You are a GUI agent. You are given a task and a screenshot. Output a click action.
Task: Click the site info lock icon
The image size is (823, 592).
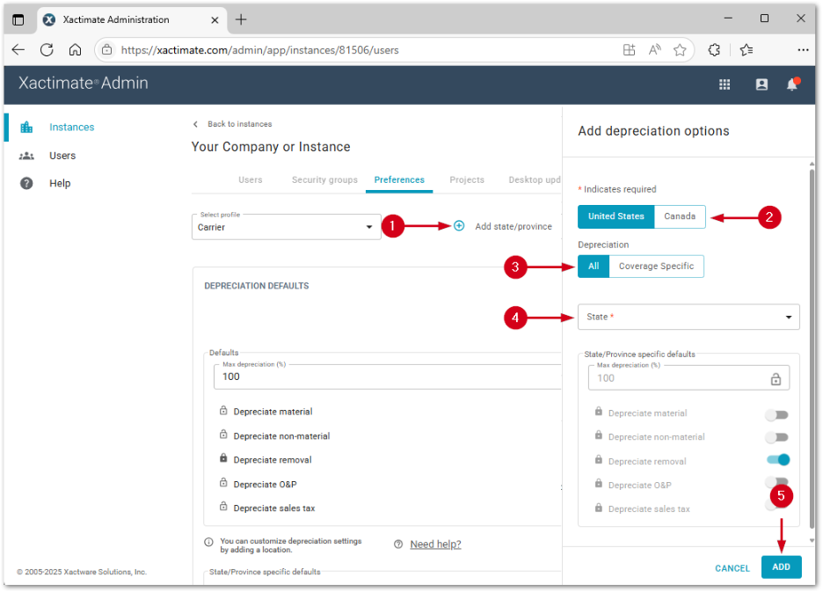coord(107,50)
